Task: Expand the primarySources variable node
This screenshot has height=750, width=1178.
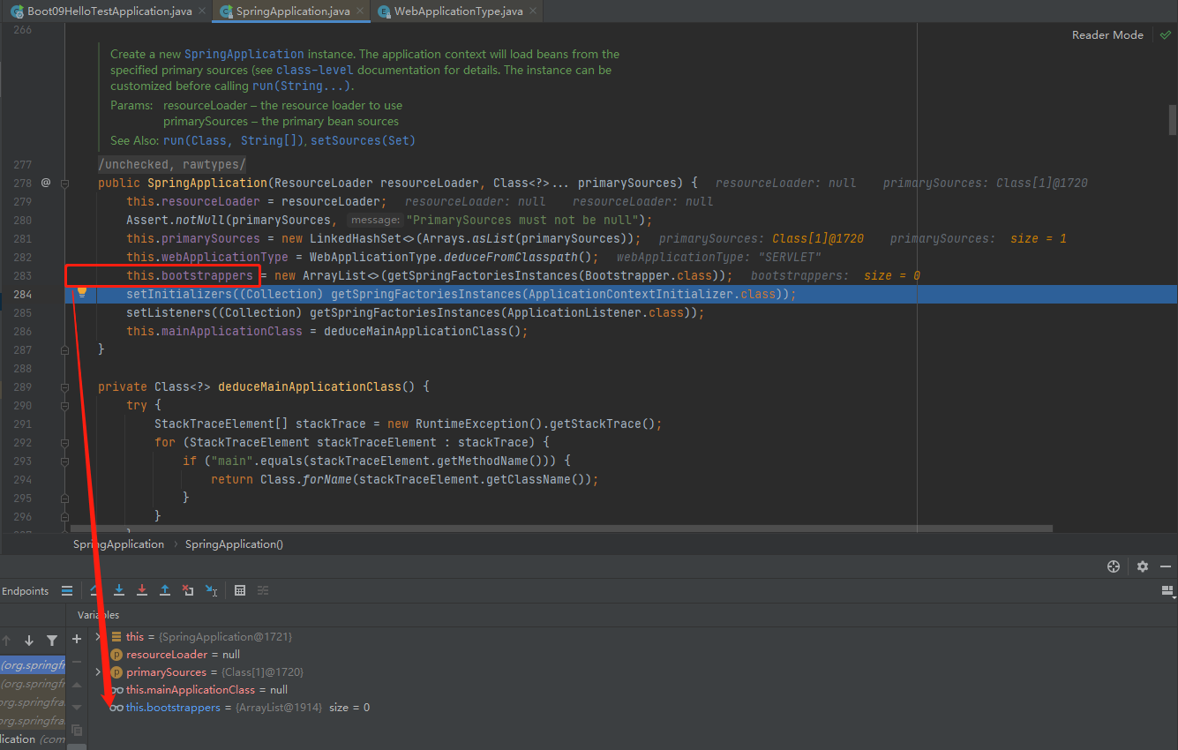Action: coord(99,671)
